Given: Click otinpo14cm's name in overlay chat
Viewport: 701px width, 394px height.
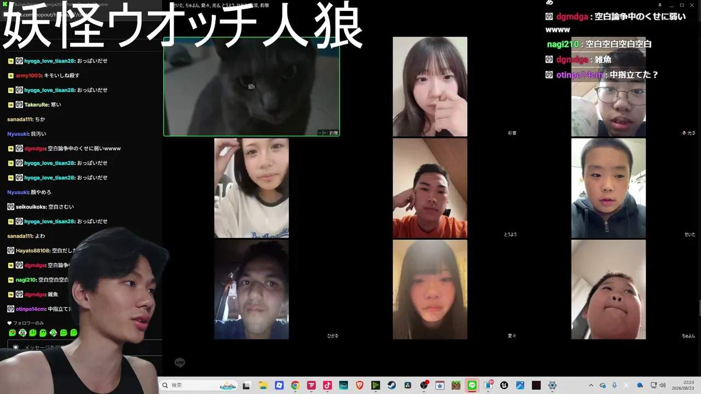Looking at the screenshot, I should 579,75.
